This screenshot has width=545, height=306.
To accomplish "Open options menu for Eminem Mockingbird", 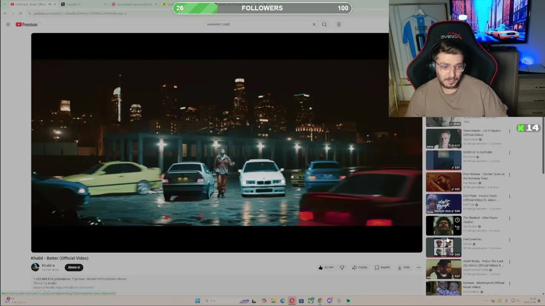I will pyautogui.click(x=510, y=283).
